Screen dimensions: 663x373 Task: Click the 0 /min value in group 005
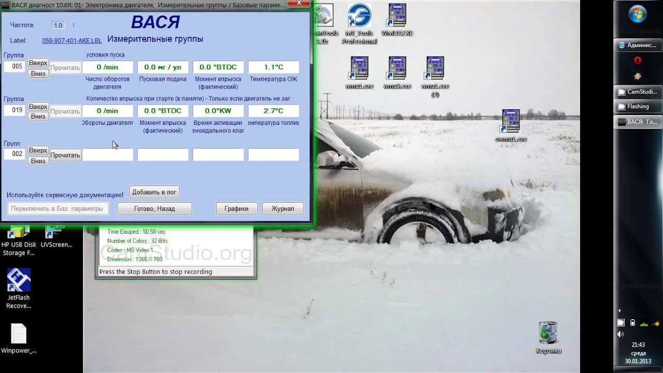(107, 67)
